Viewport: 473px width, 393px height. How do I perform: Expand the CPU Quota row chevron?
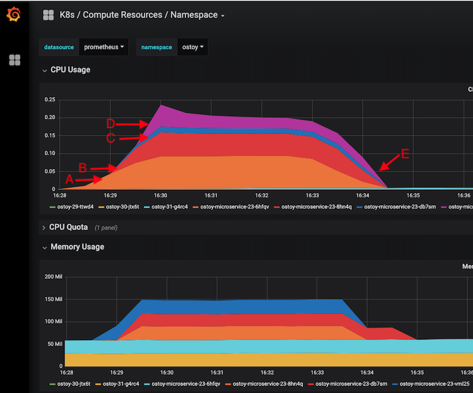[x=44, y=228]
